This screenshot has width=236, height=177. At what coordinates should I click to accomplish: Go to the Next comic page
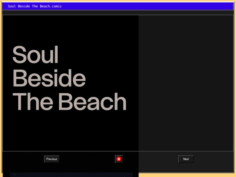[x=186, y=159]
